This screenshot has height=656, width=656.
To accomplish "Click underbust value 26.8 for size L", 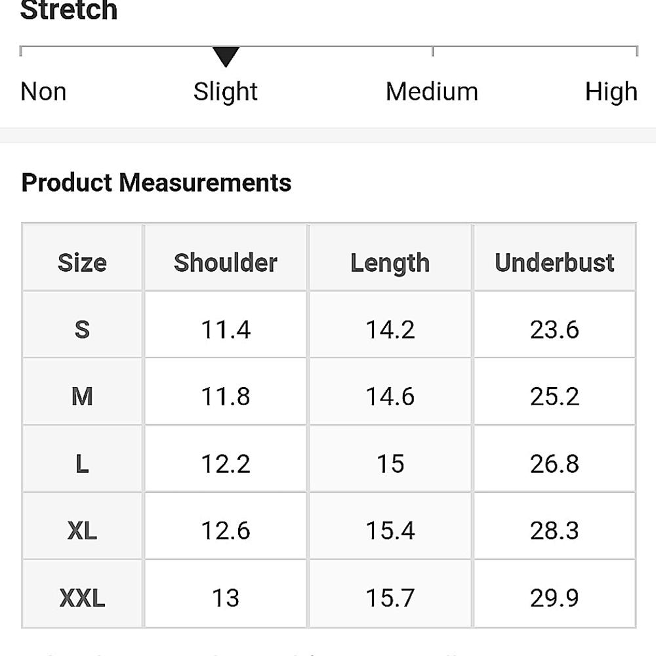I will 554,464.
